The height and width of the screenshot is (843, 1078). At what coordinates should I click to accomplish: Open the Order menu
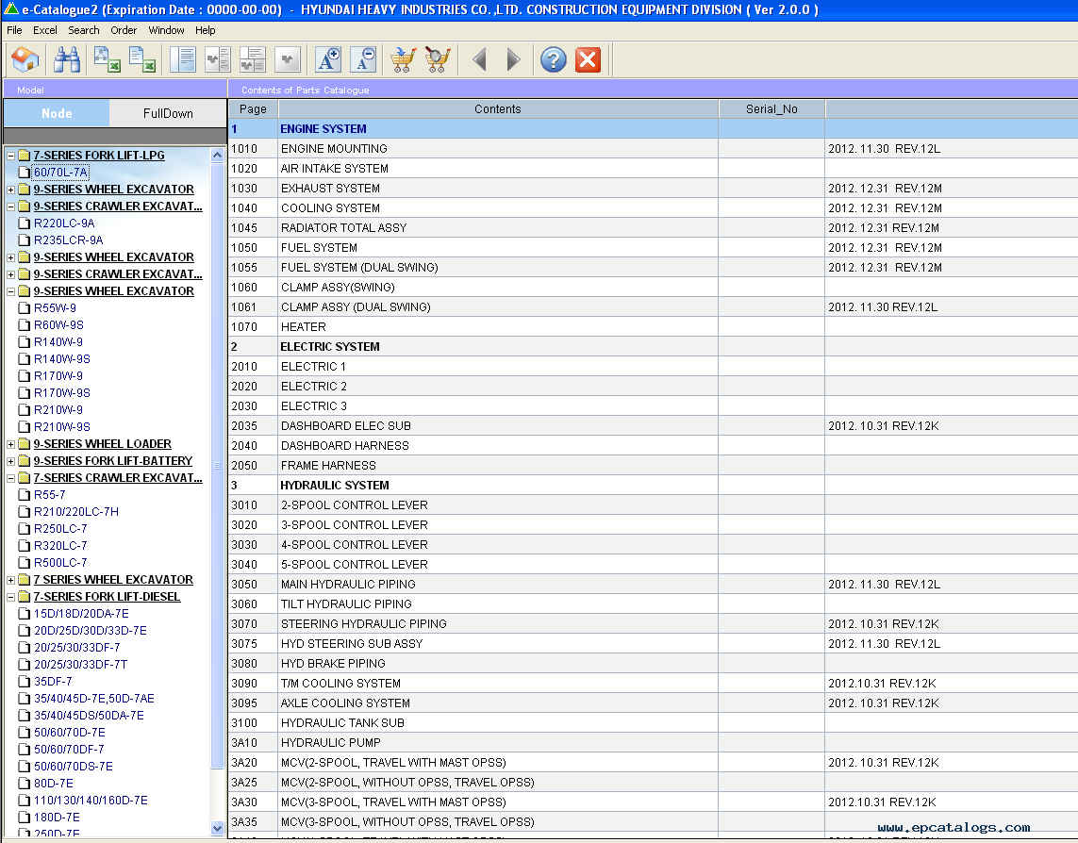click(x=124, y=30)
